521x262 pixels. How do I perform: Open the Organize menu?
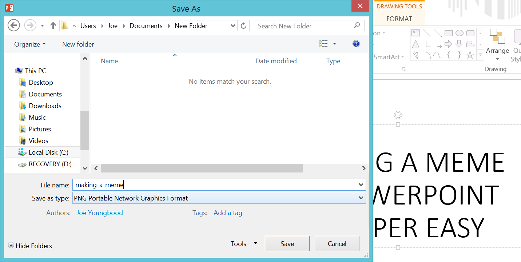point(30,44)
